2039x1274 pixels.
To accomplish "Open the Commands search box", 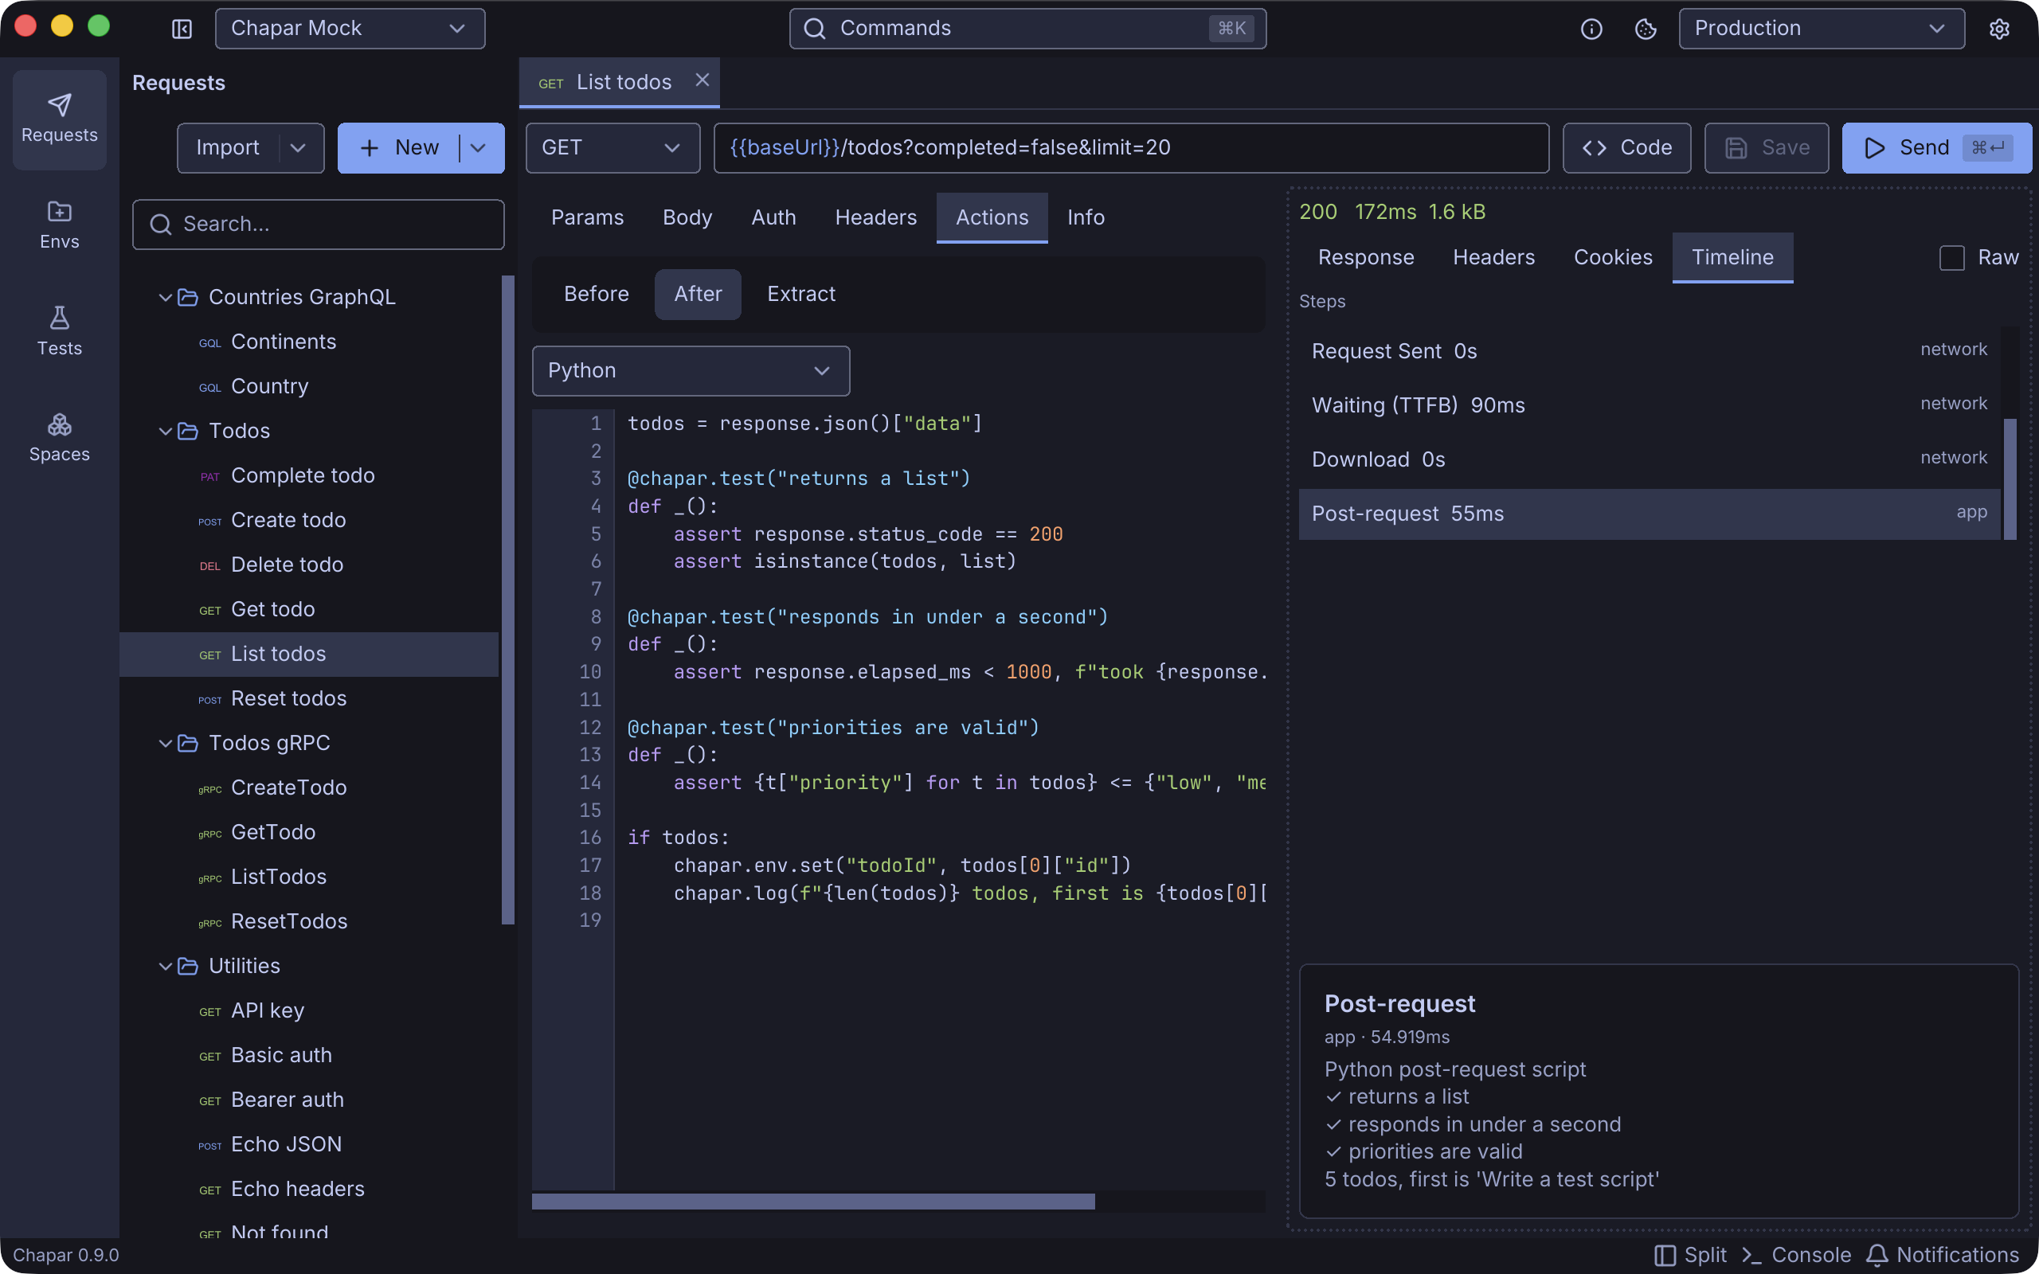I will [1027, 29].
